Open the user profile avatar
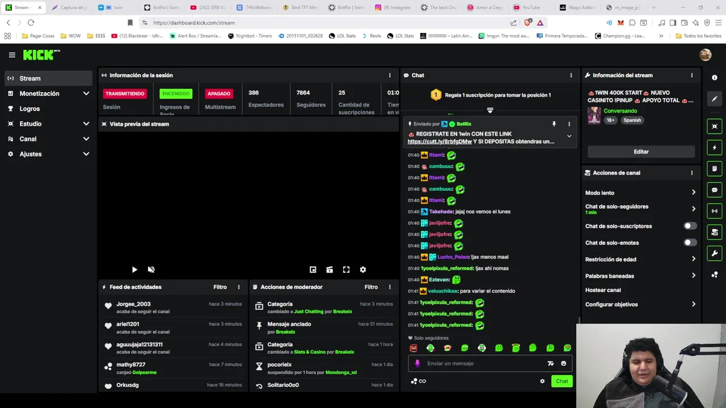The height and width of the screenshot is (408, 726). (x=706, y=55)
